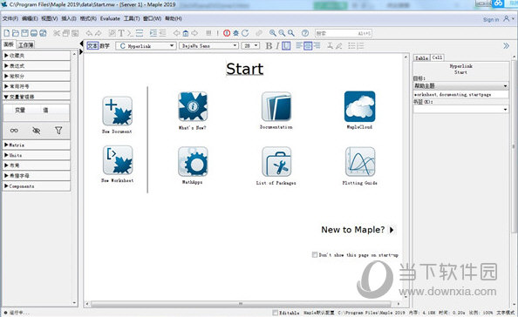Open Documentation icon
The height and width of the screenshot is (317, 518).
click(276, 106)
